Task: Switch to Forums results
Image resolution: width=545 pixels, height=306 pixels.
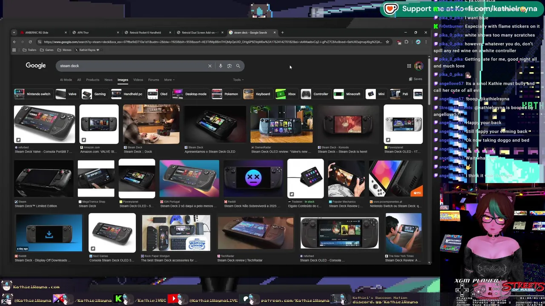Action: (x=154, y=80)
